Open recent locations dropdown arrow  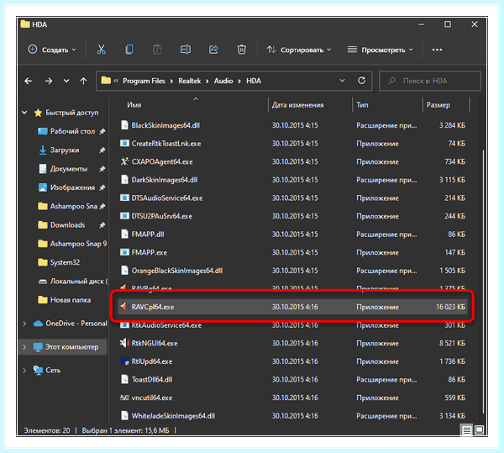[x=66, y=81]
